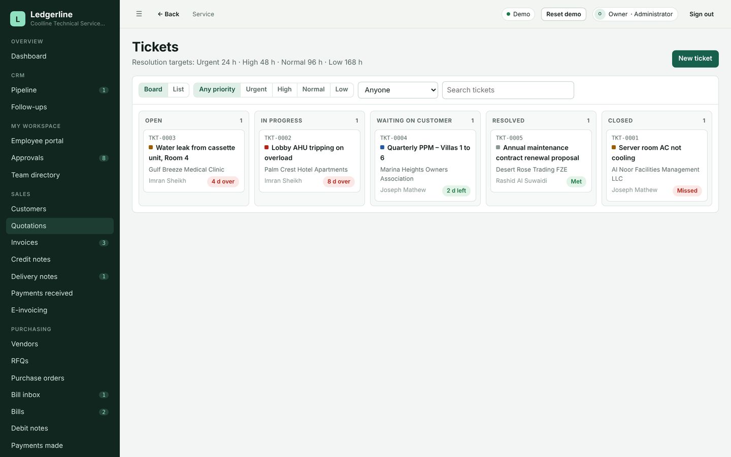The height and width of the screenshot is (457, 731).
Task: Open Dashboard in the sidebar
Action: 60,56
